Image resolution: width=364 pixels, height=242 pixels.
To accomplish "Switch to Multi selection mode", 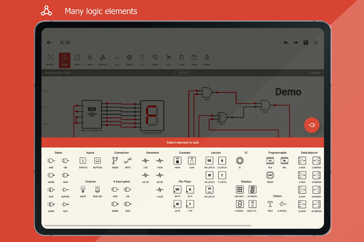I will 77,60.
